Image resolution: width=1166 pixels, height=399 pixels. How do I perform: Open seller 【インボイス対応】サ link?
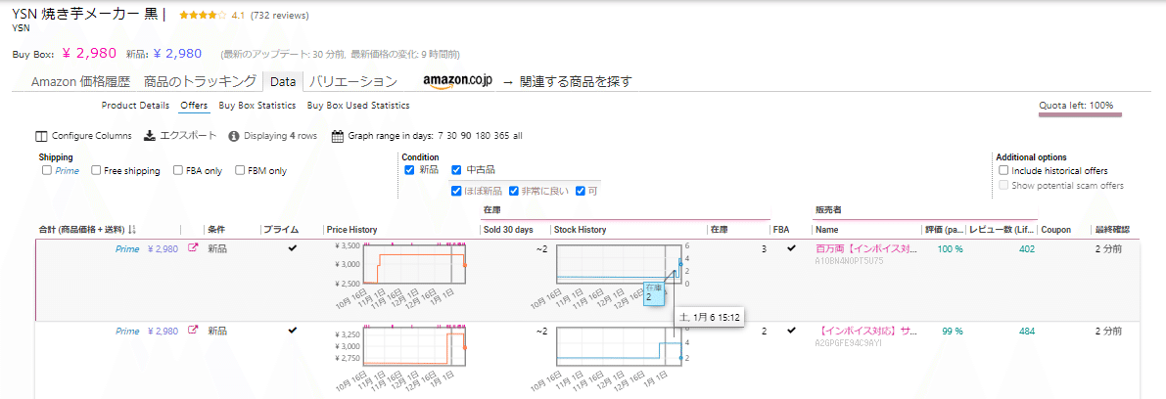866,331
